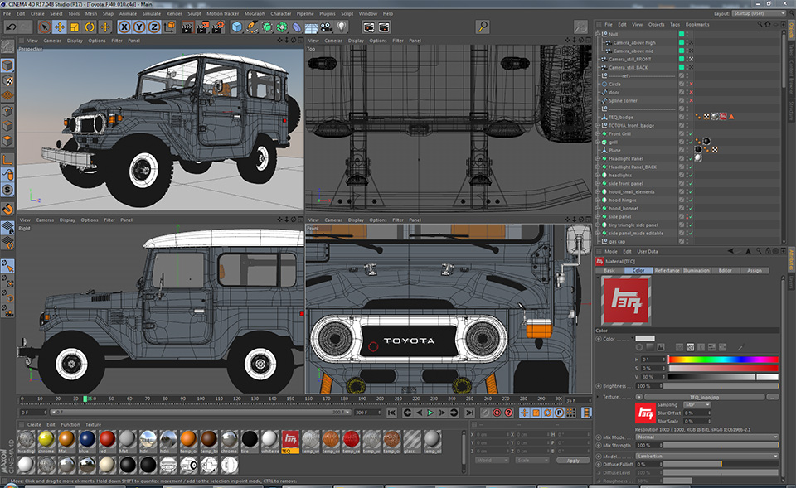Viewport: 796px width, 488px height.
Task: Click the Apply button in coordinates panel
Action: (x=573, y=460)
